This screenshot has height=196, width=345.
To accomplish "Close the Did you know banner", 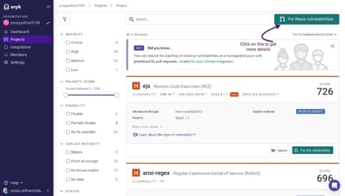I will tap(333, 46).
